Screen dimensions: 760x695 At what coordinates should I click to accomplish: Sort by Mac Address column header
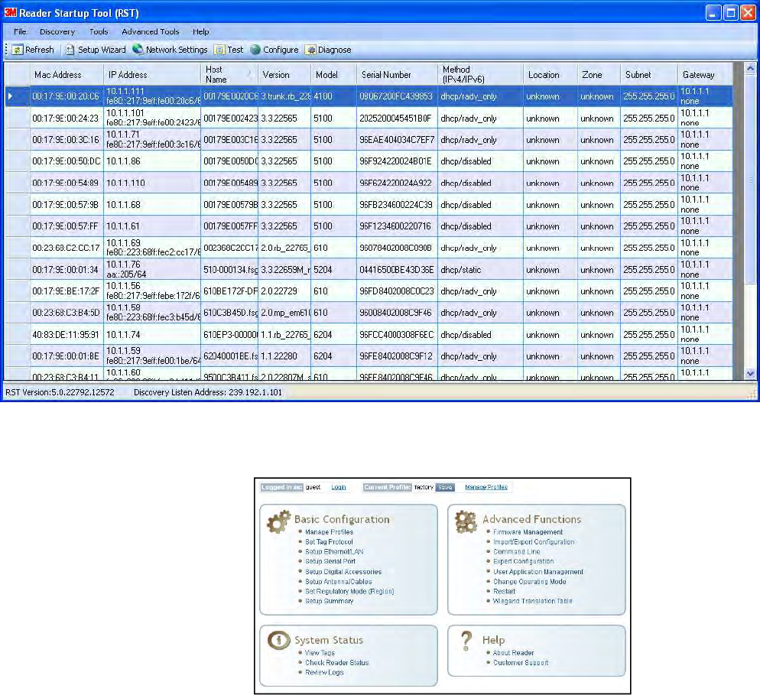coord(67,75)
